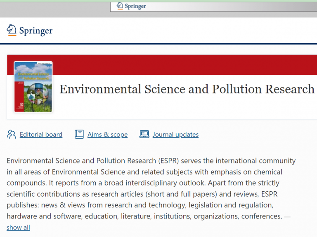317x237 pixels.
Task: Click the Springer wordmark in the page header
Action: coord(36,31)
